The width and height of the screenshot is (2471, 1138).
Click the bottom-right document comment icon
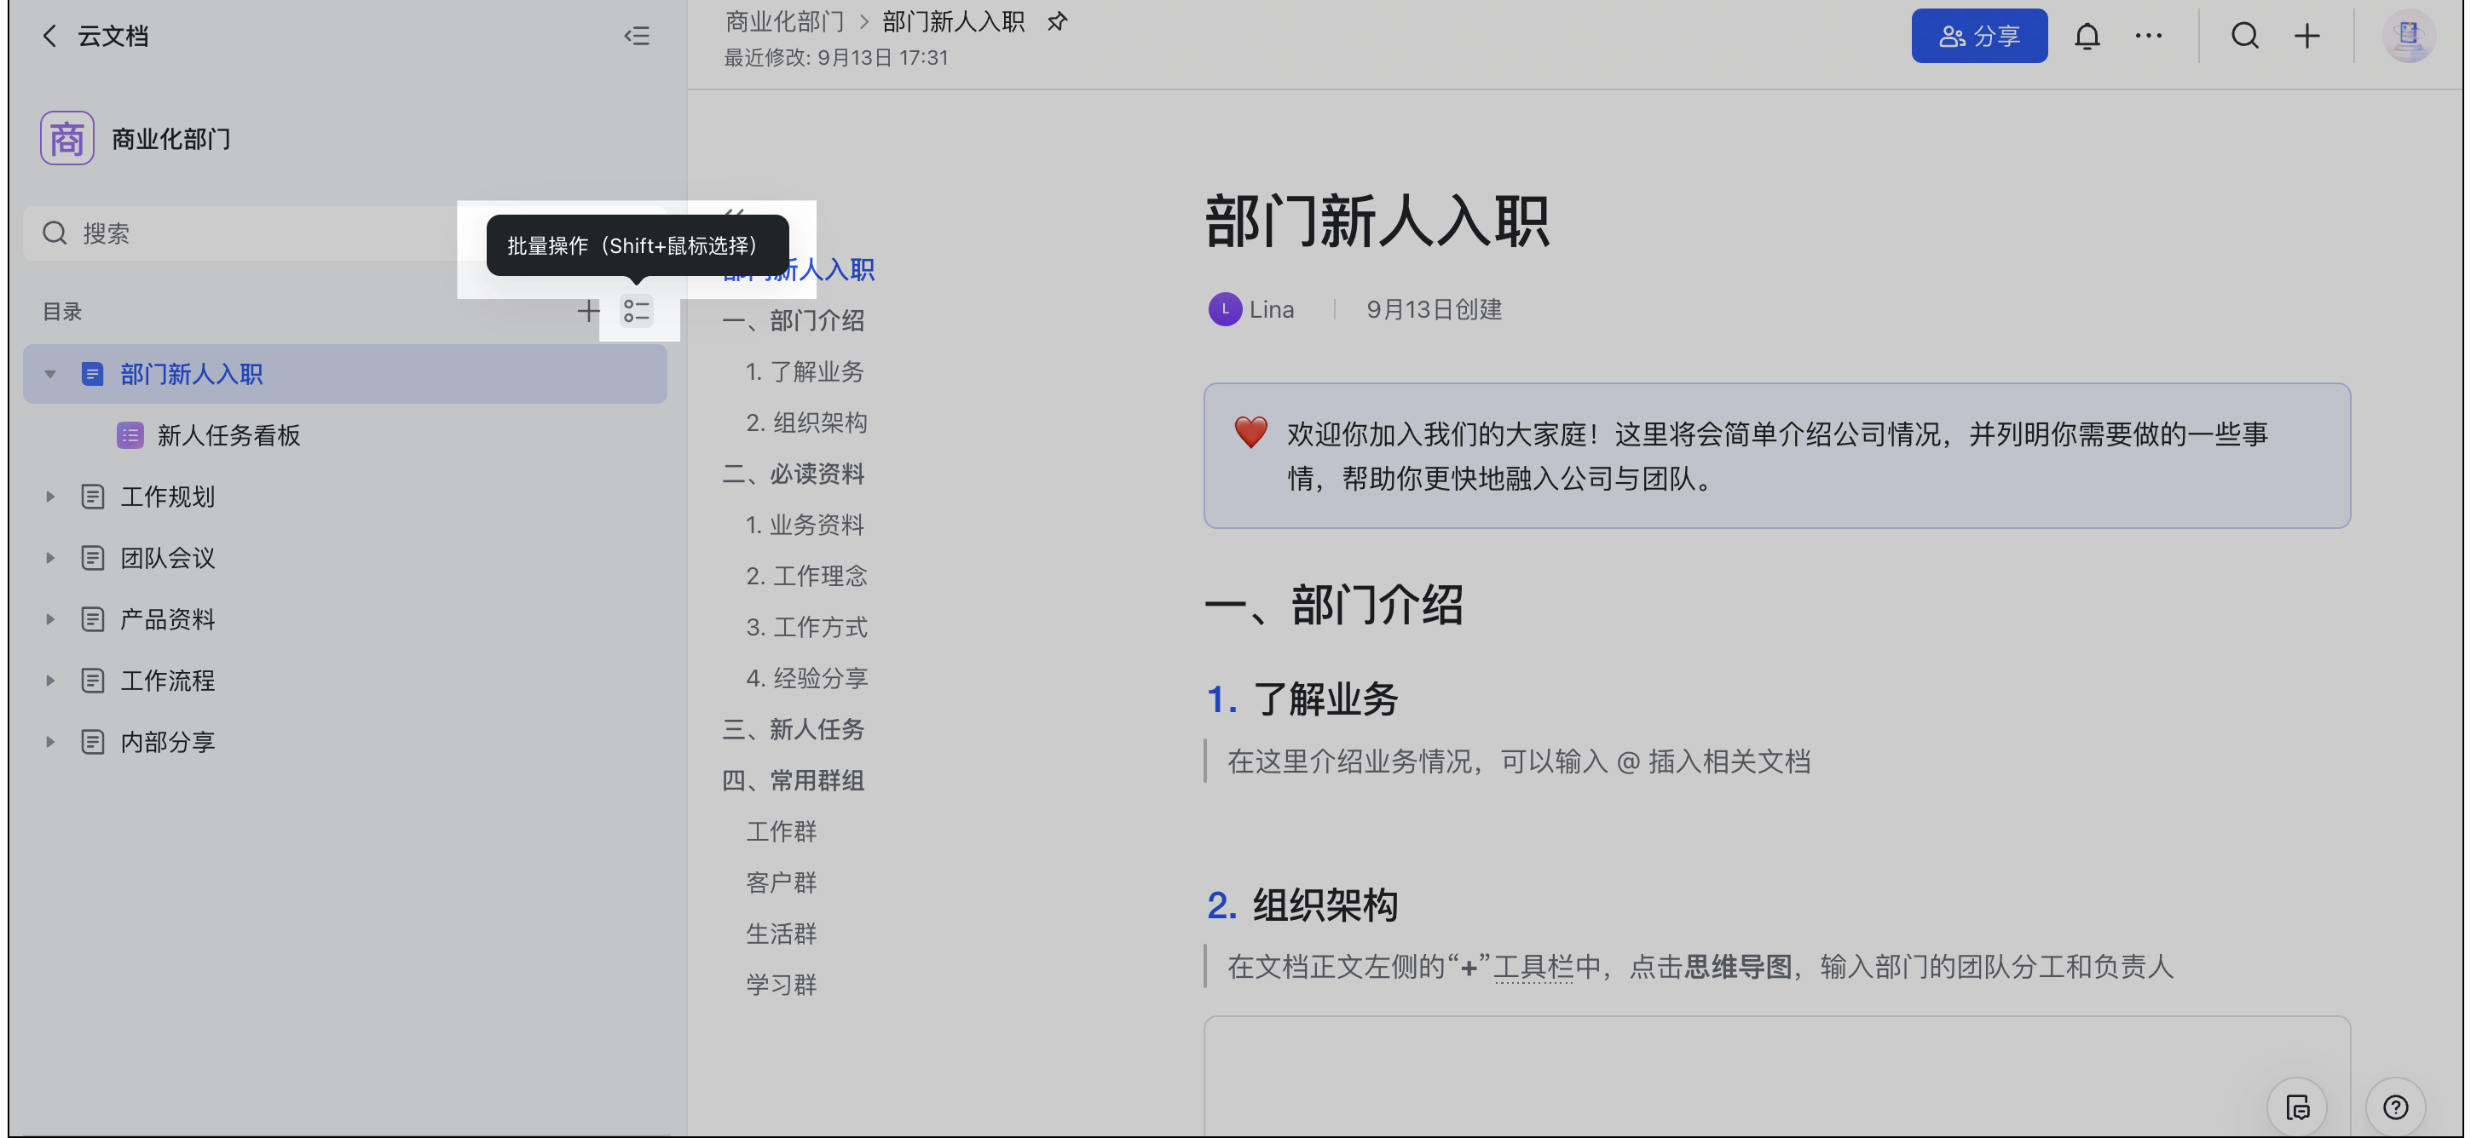click(2297, 1107)
